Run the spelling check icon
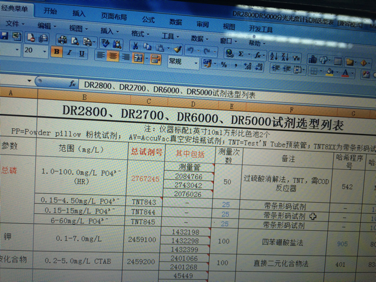The height and width of the screenshot is (282, 376). click(105, 43)
